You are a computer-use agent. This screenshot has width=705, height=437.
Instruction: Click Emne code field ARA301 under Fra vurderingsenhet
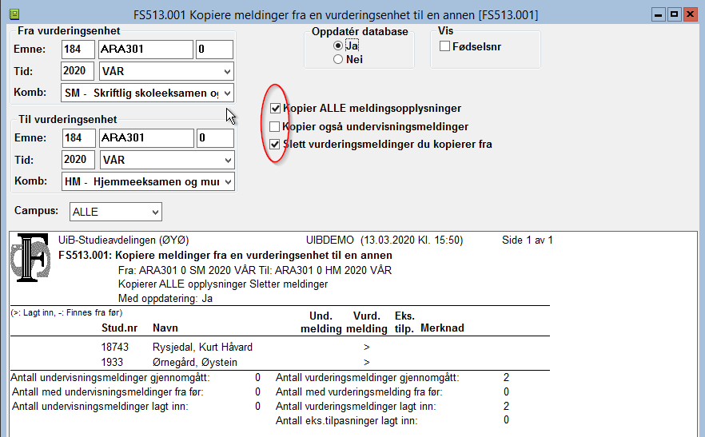point(145,50)
